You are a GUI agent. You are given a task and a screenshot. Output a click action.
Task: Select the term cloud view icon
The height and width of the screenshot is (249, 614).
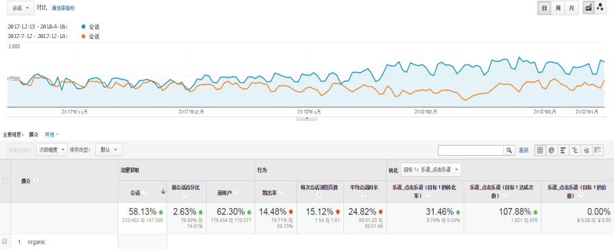586,150
